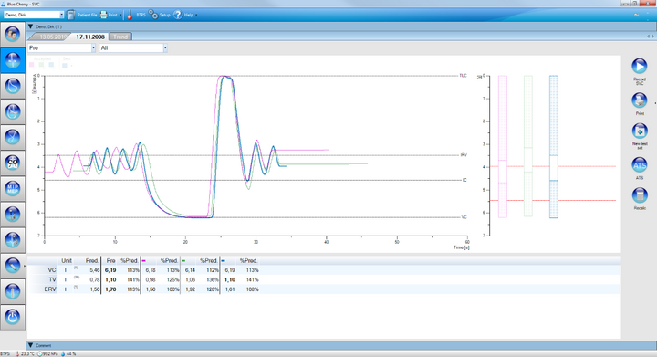Open the patient selection sidebar icon
This screenshot has width=657, height=357.
click(13, 34)
